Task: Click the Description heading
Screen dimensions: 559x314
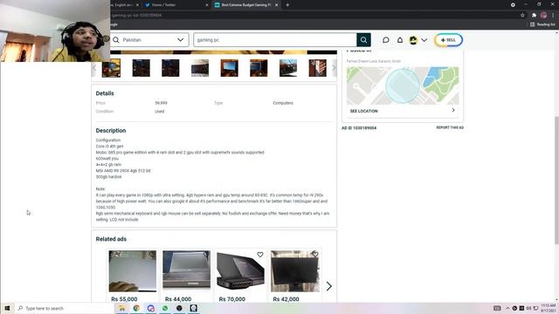Action: [x=111, y=131]
